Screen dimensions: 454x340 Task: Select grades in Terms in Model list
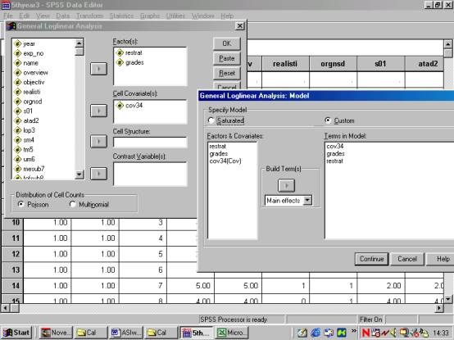[335, 153]
